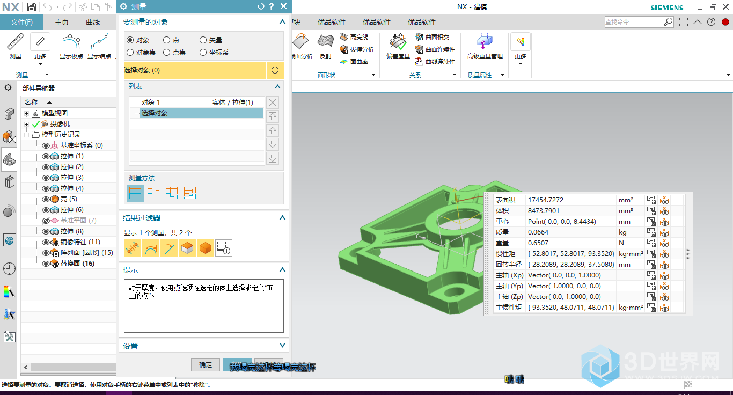
Task: Click the 曲线连续性 tool
Action: pos(435,62)
